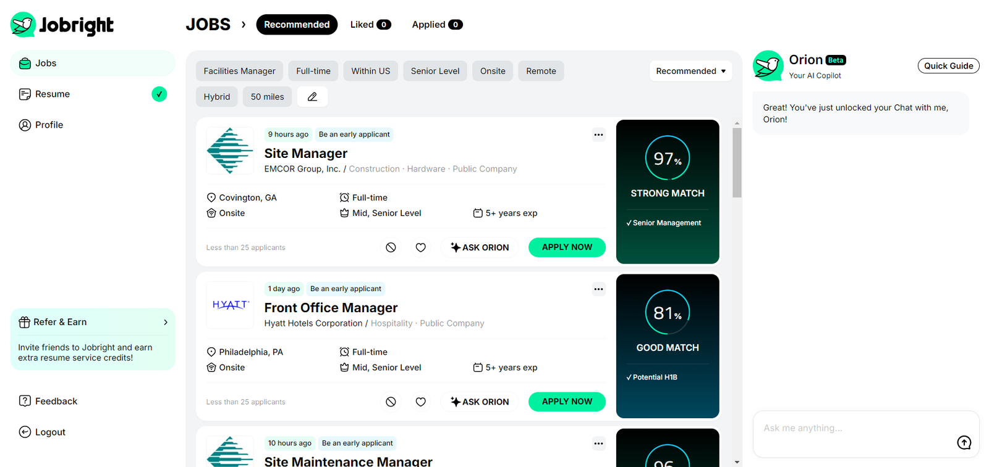The image size is (989, 467).
Task: Click the Refer & Earn gift icon
Action: click(x=25, y=322)
